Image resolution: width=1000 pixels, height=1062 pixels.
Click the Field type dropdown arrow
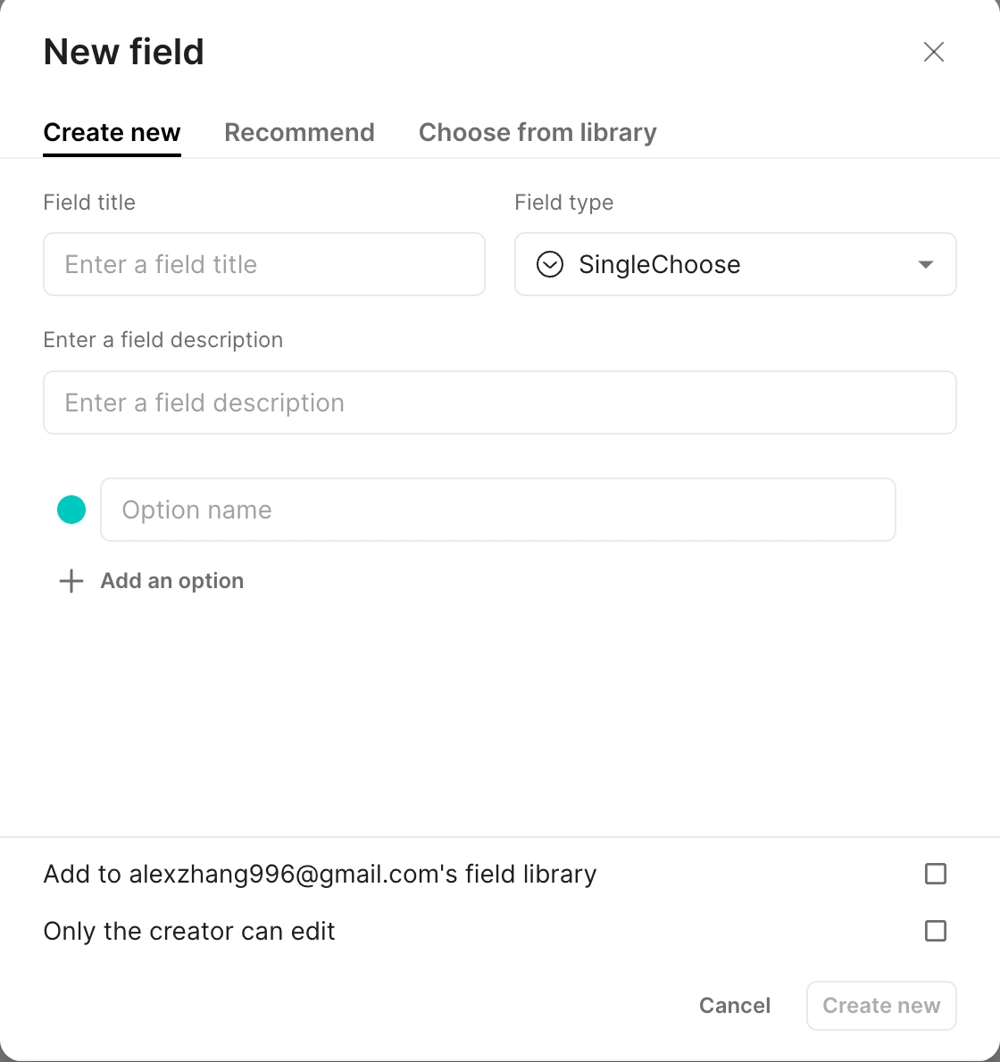(x=926, y=264)
